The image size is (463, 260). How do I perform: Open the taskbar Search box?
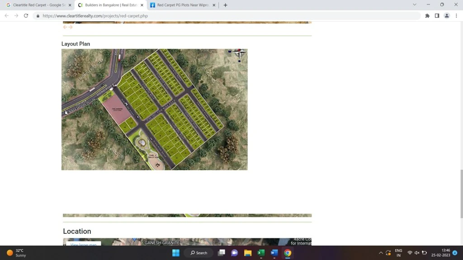199,253
